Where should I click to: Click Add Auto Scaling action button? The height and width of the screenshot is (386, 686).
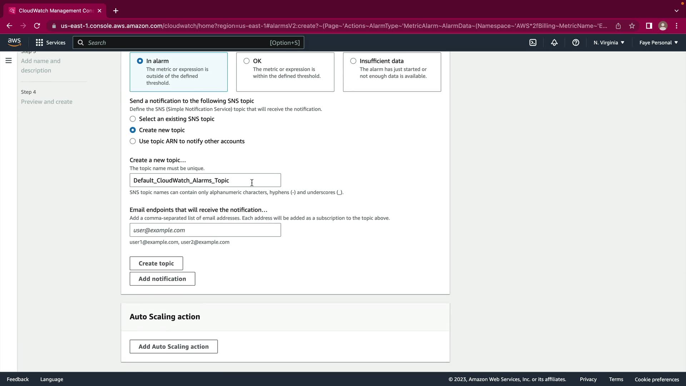coord(173,347)
